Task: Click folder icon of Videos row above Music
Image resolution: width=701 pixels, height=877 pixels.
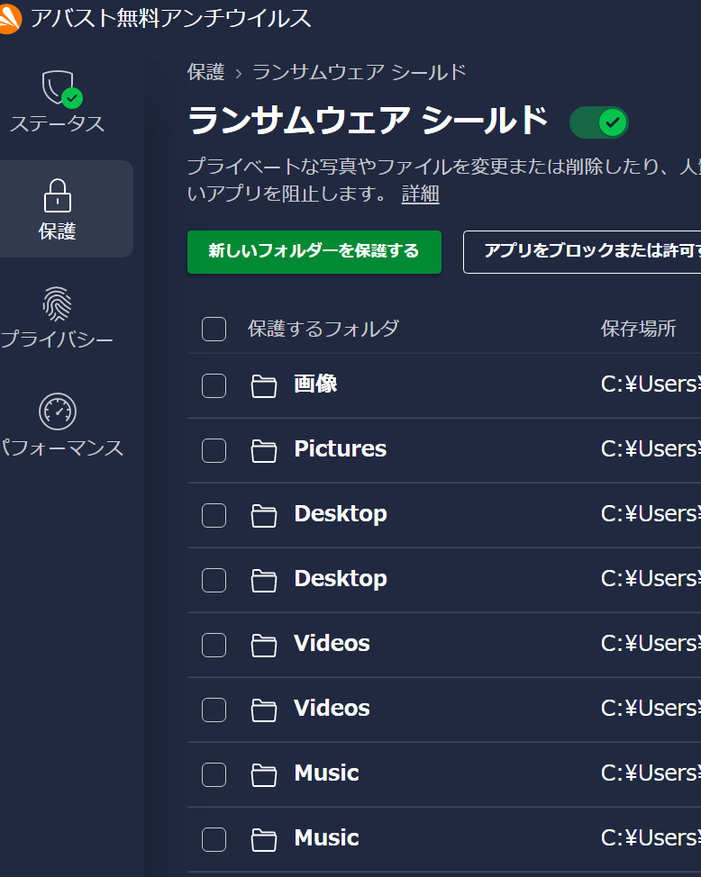Action: pos(264,710)
